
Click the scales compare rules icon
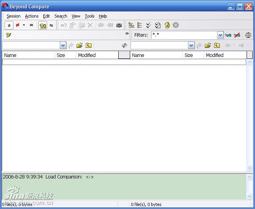pos(248,35)
